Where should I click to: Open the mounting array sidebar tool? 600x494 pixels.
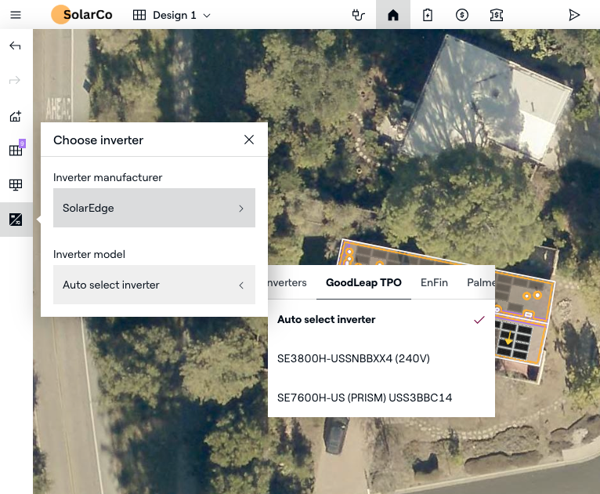(16, 185)
